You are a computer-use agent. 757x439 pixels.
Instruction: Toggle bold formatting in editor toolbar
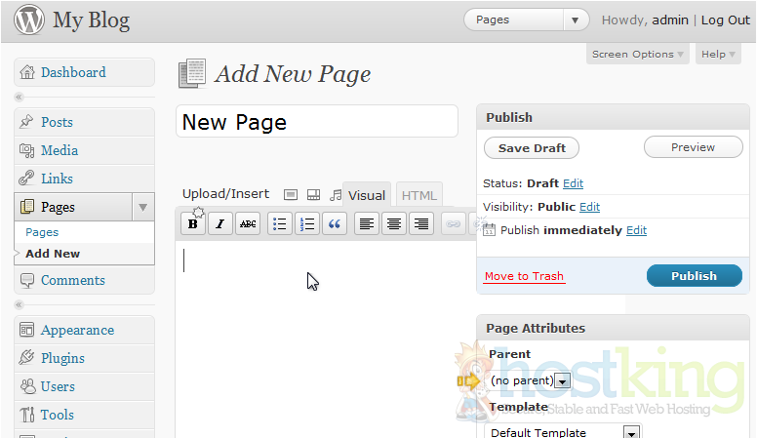(x=193, y=224)
